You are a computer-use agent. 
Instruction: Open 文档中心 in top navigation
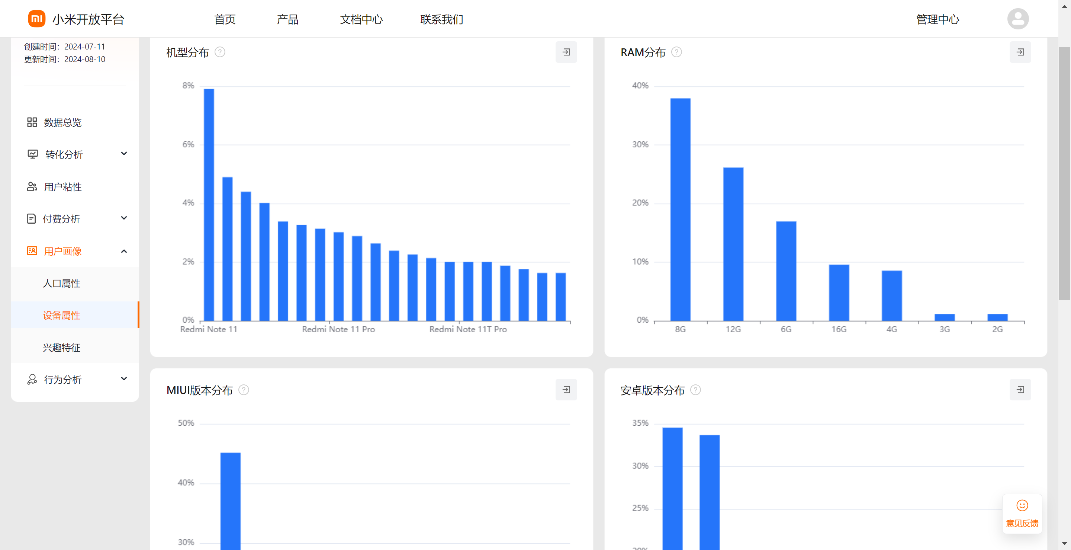361,19
